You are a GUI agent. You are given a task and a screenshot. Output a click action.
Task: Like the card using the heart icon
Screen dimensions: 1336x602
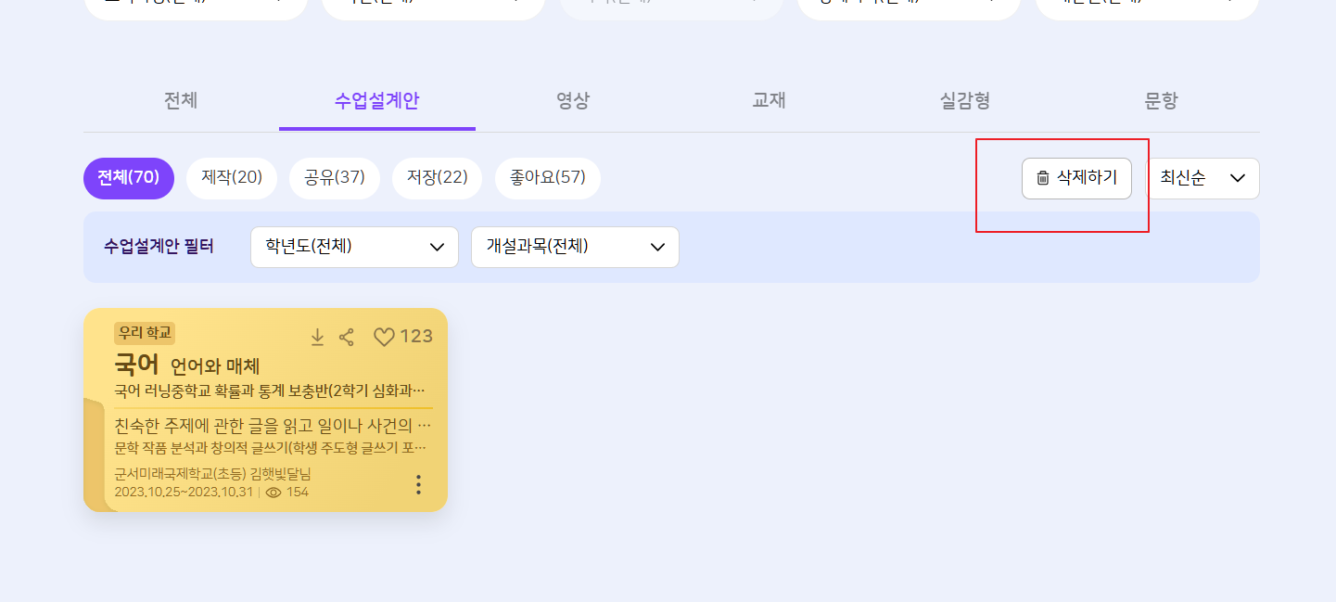pos(384,337)
